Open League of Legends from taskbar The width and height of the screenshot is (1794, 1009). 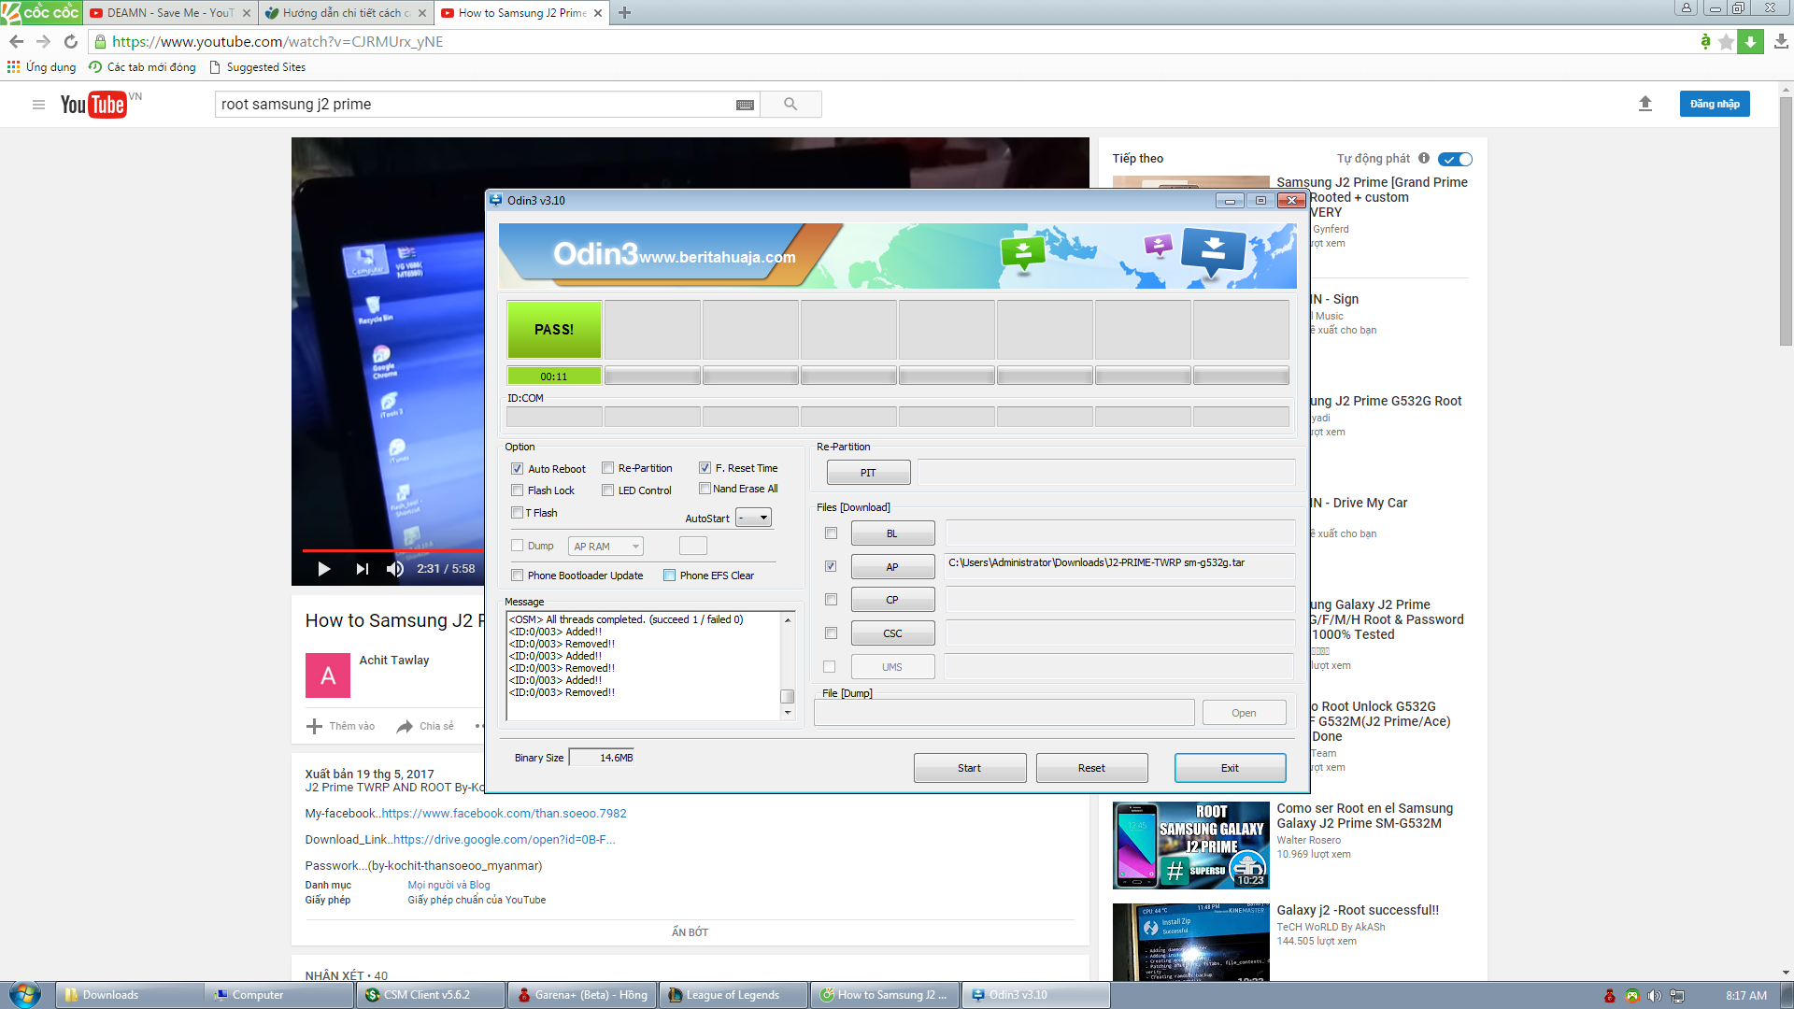[733, 995]
